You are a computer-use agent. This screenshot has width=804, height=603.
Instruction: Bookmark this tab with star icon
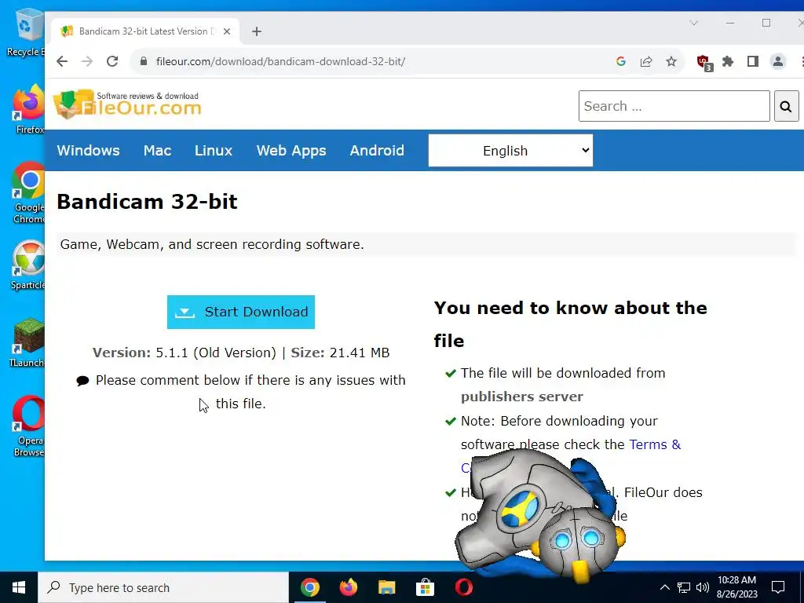(x=671, y=61)
